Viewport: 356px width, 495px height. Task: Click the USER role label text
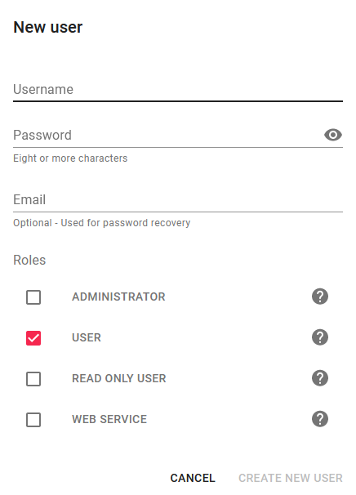(x=87, y=337)
